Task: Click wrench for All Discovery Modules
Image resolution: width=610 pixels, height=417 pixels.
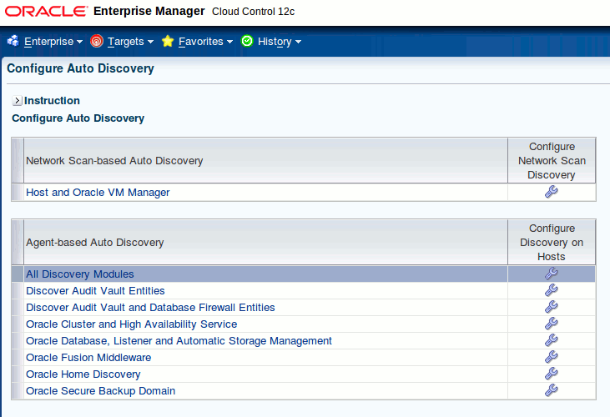Action: click(x=552, y=274)
